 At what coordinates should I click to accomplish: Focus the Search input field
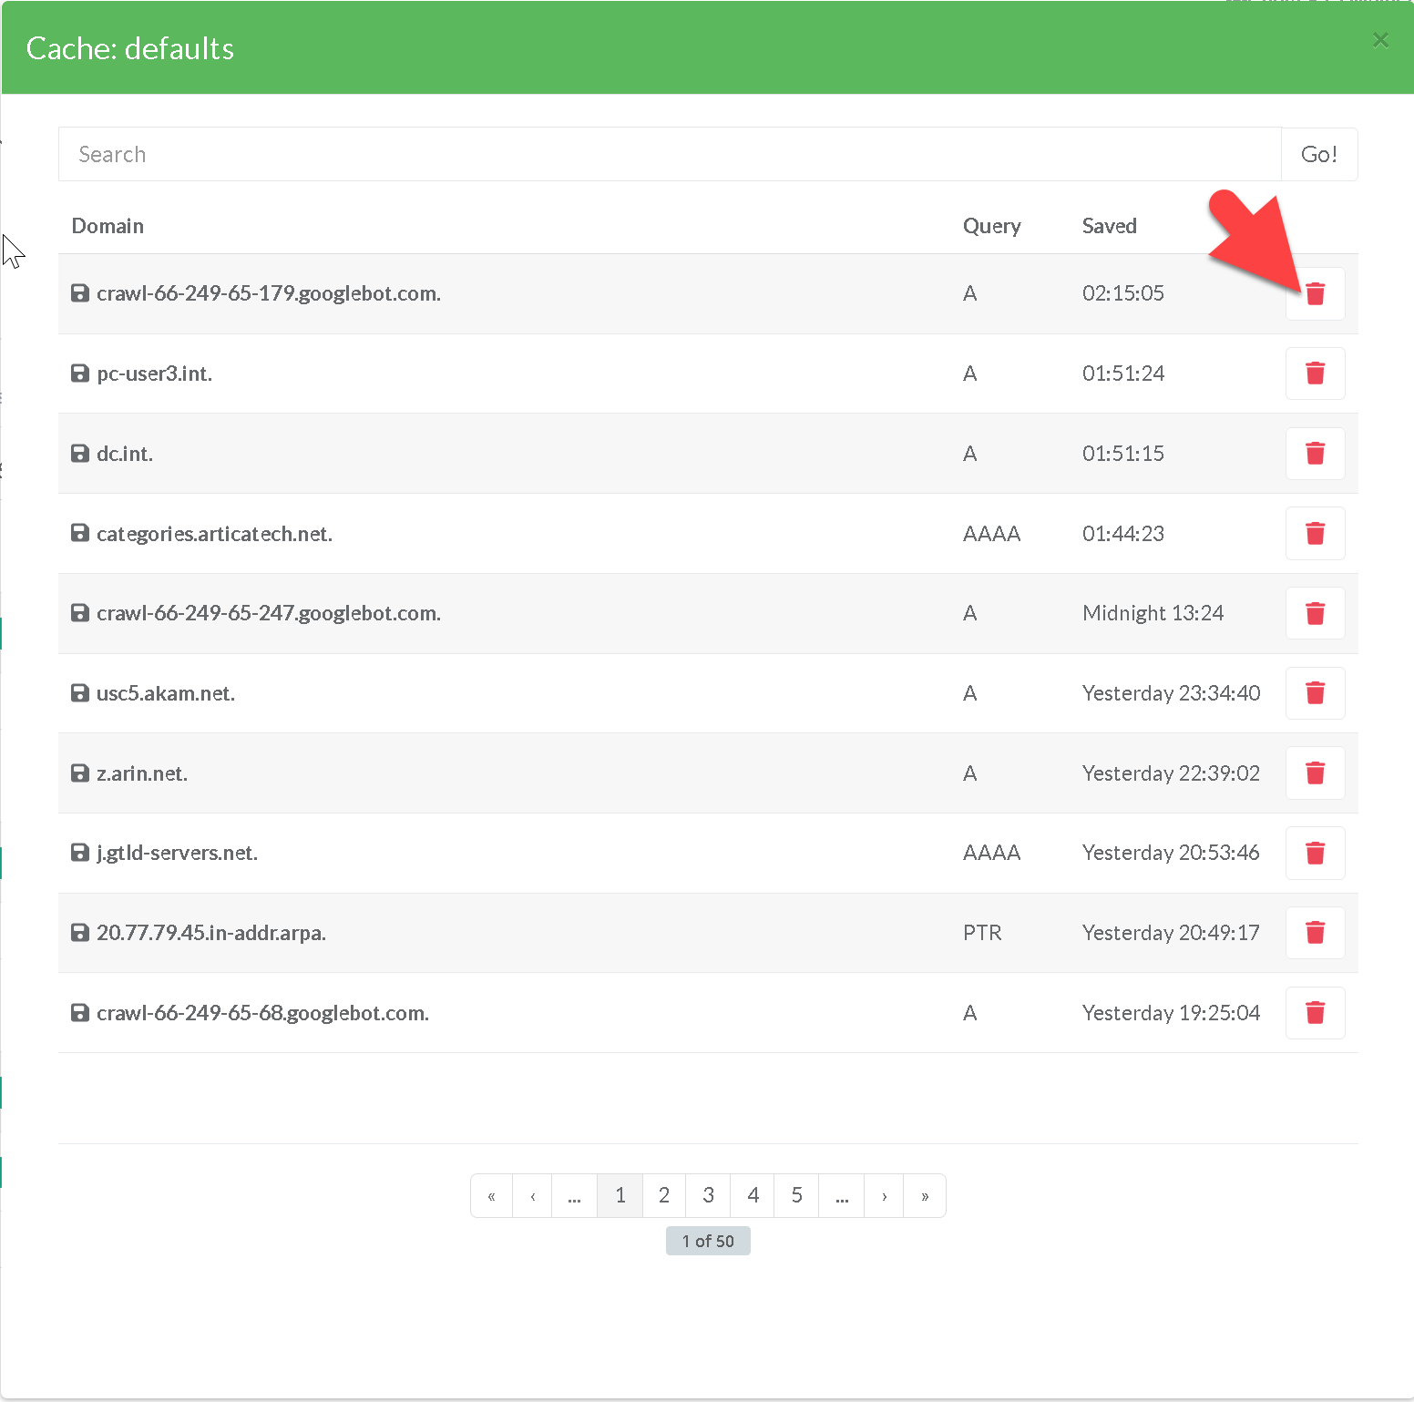(x=669, y=154)
